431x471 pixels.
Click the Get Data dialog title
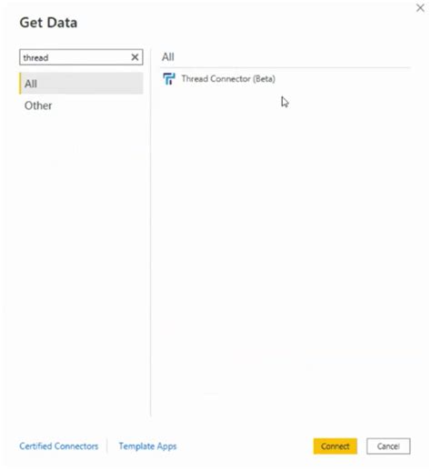48,23
